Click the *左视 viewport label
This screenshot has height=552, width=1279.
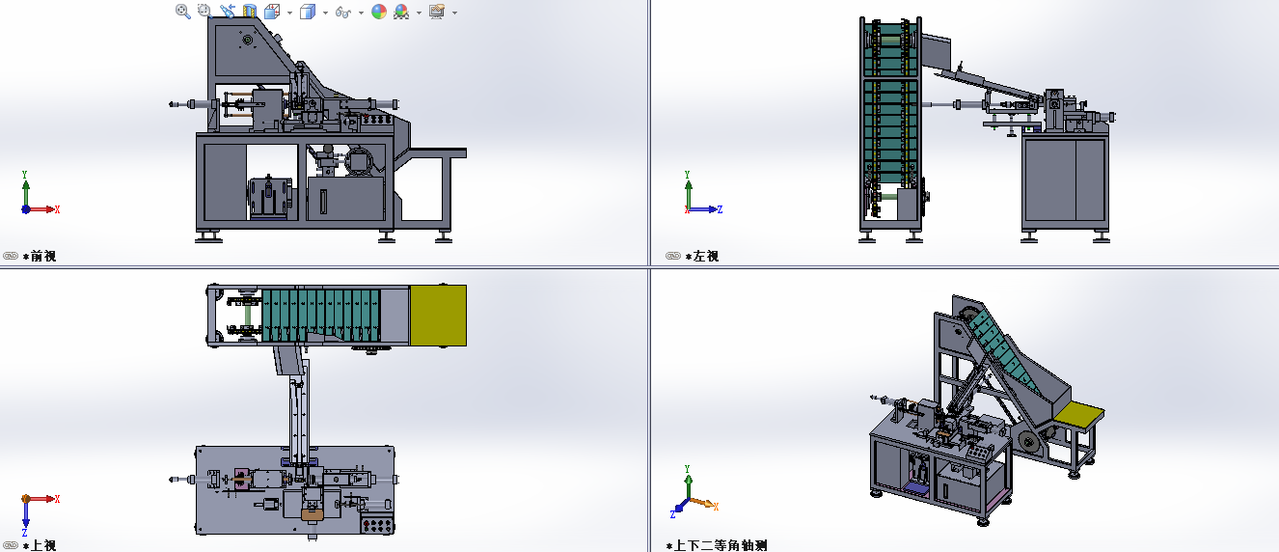(702, 256)
